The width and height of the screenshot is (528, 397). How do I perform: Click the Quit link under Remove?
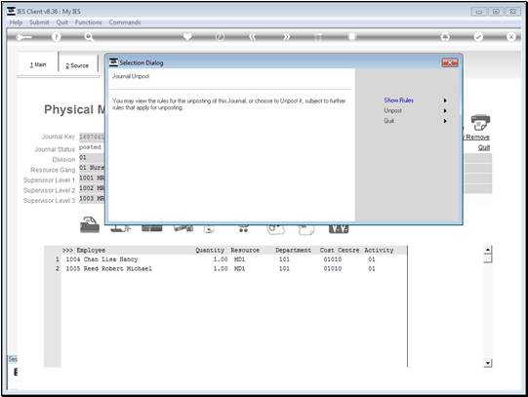[484, 147]
